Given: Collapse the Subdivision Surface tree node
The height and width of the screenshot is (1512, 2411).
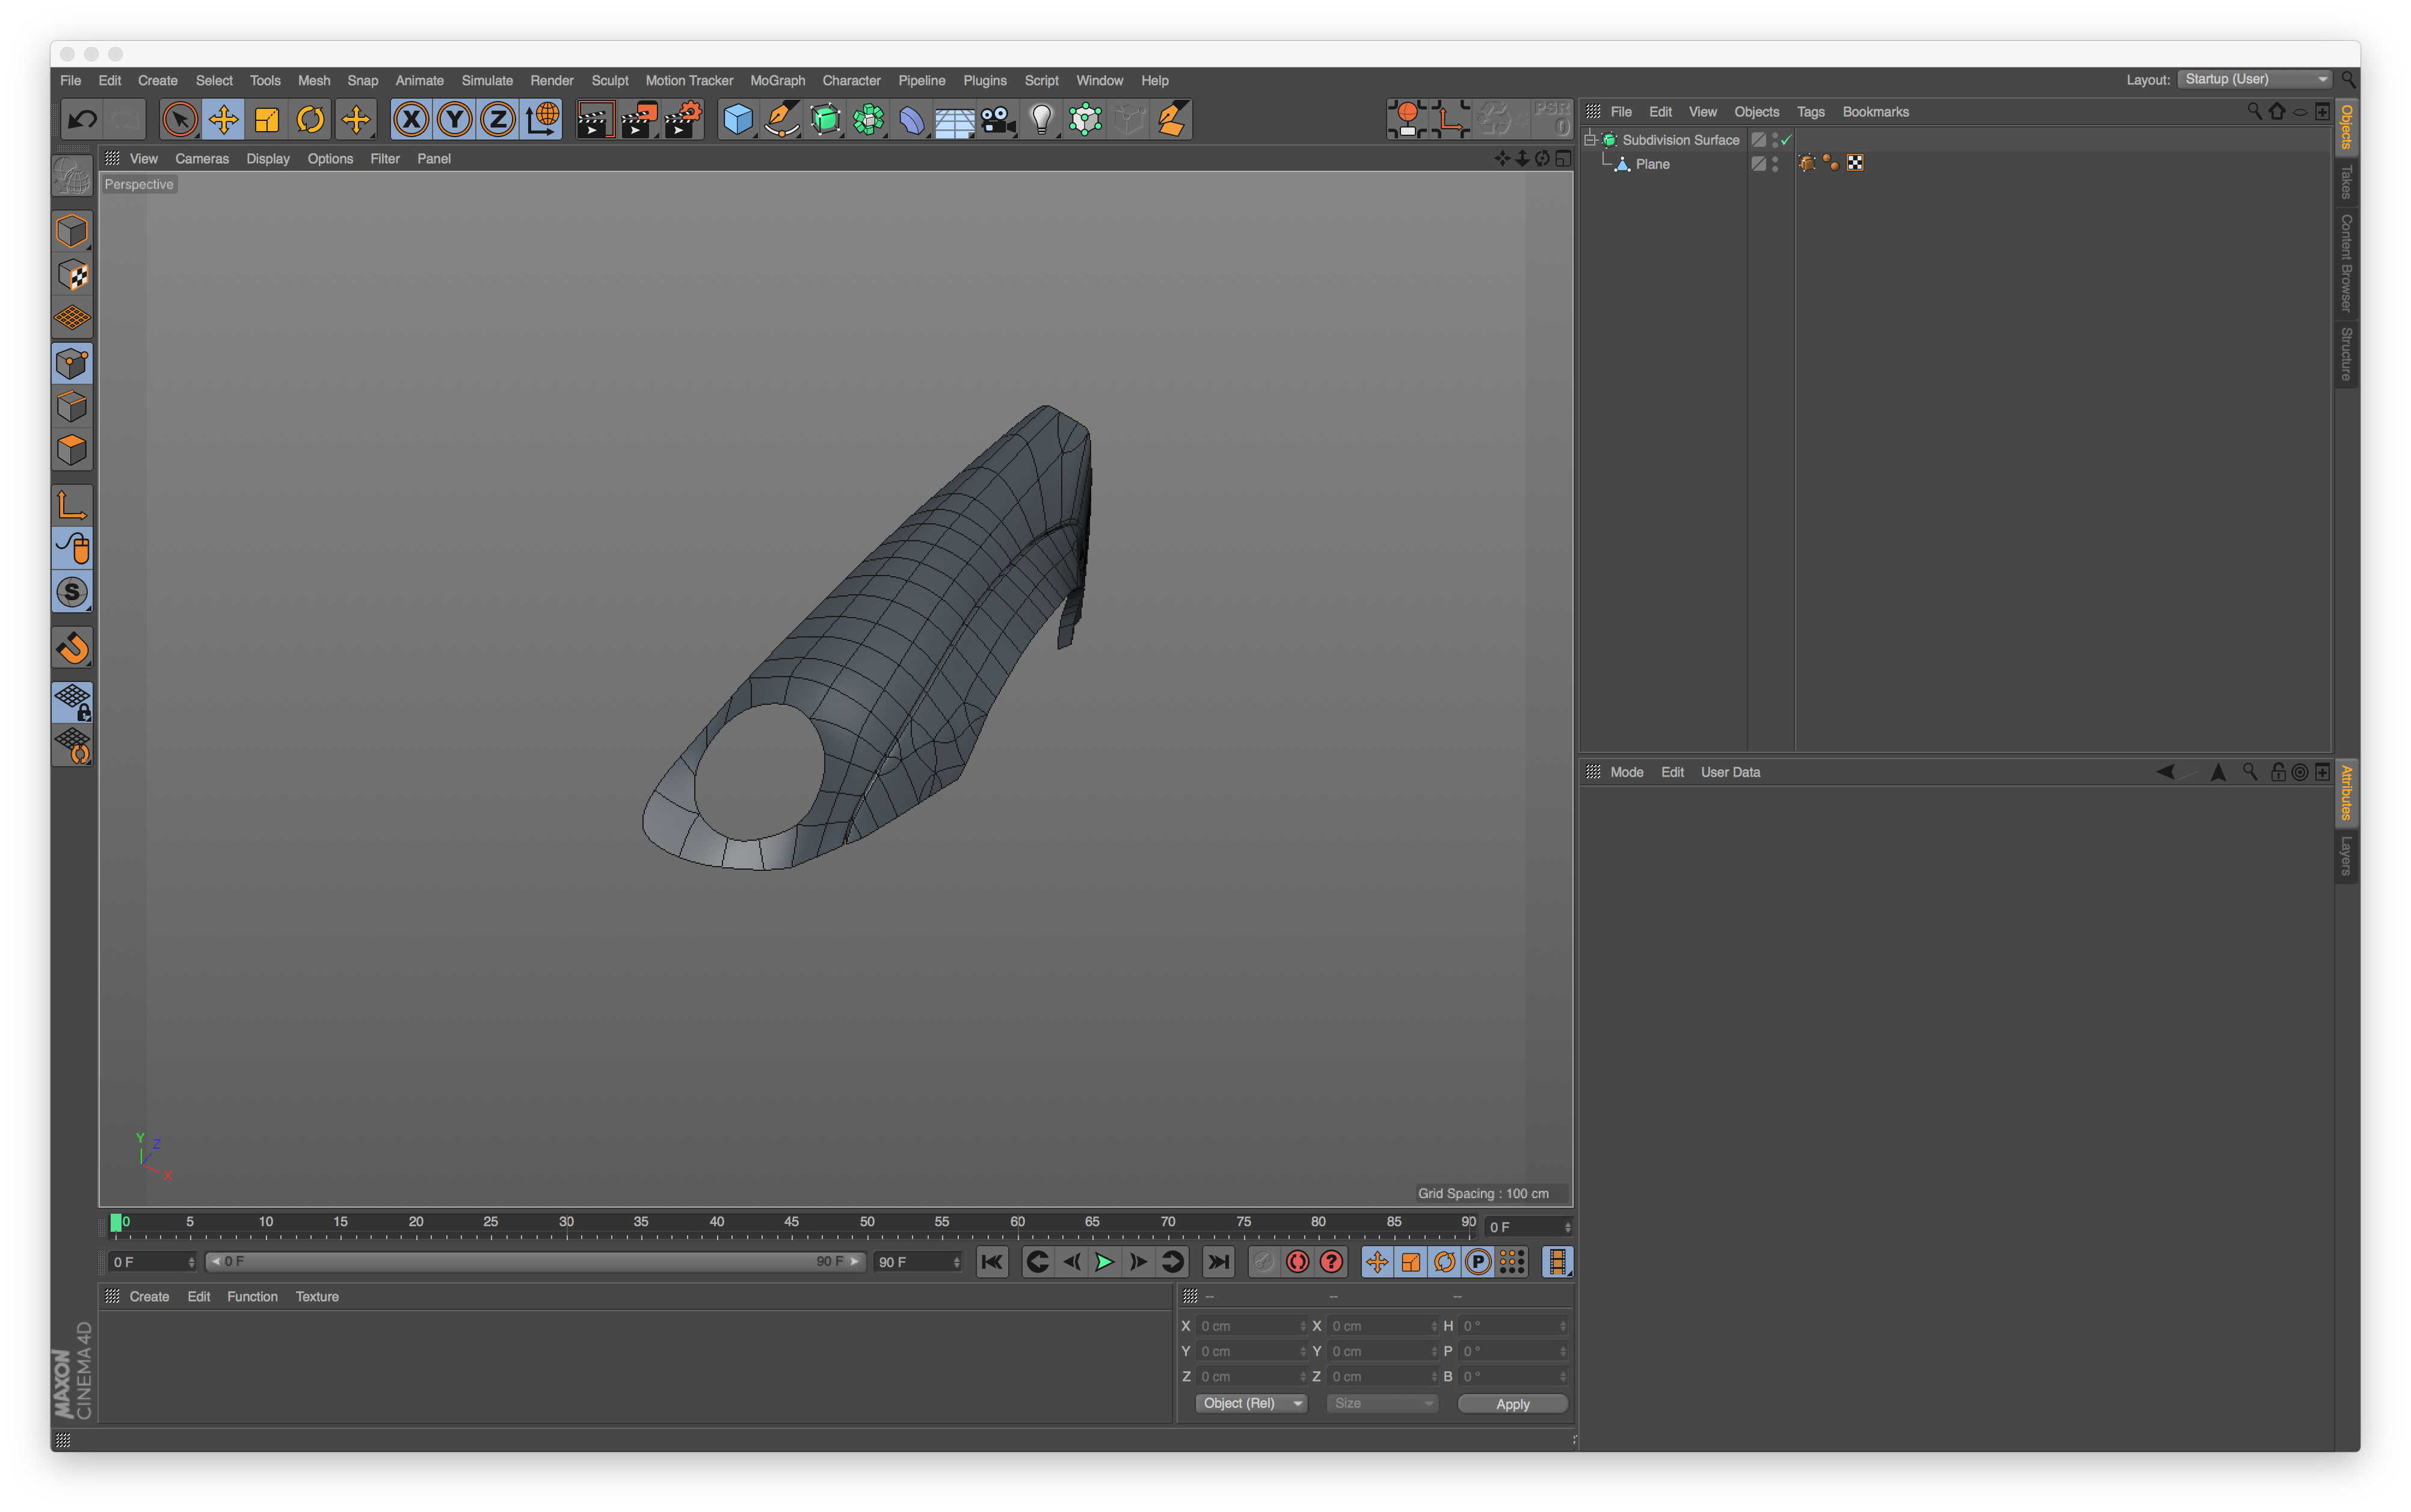Looking at the screenshot, I should pyautogui.click(x=1590, y=140).
